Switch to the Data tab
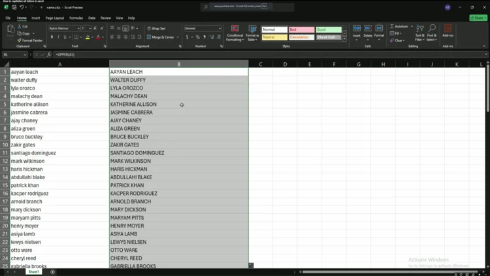490x276 pixels. (91, 18)
